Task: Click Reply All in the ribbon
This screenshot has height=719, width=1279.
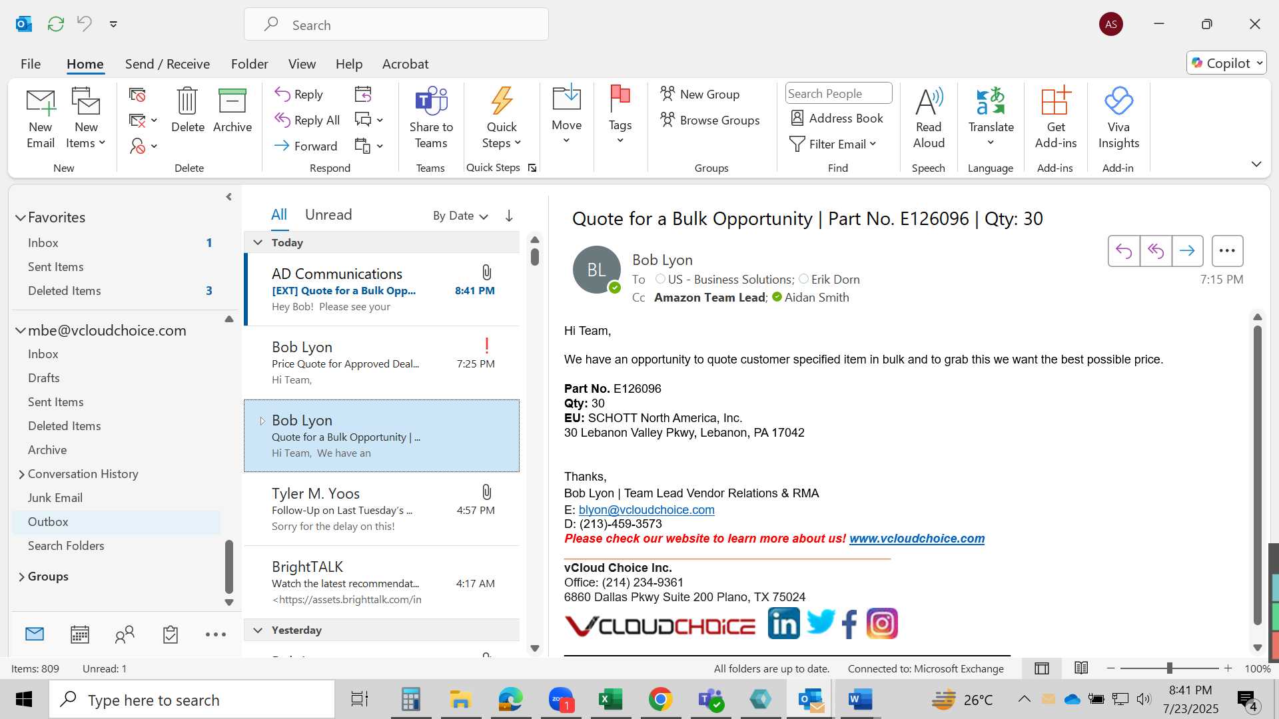Action: [x=308, y=120]
